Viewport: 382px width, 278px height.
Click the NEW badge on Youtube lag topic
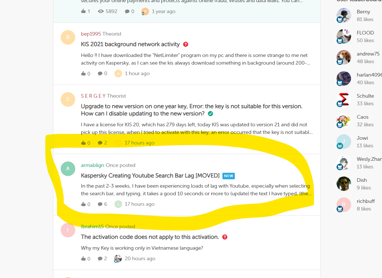(229, 176)
